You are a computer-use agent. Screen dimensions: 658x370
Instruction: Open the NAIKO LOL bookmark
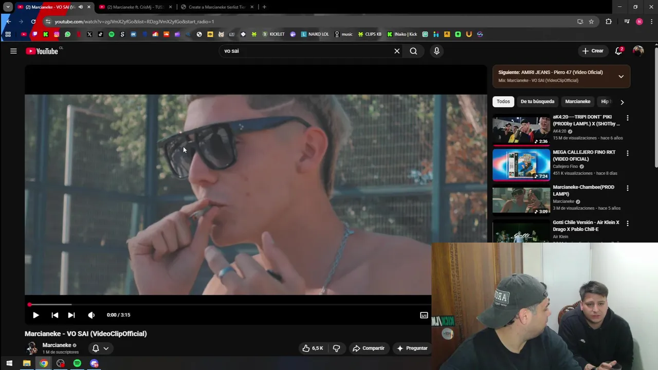[x=315, y=34]
